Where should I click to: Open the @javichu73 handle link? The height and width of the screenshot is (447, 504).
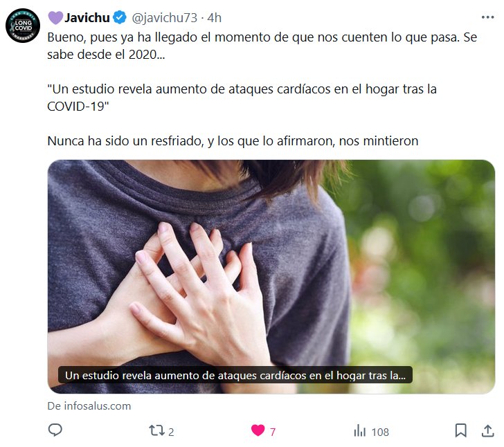(x=164, y=18)
